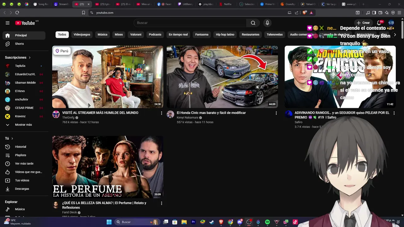
Task: Click the YouTube search input field
Action: pyautogui.click(x=190, y=23)
